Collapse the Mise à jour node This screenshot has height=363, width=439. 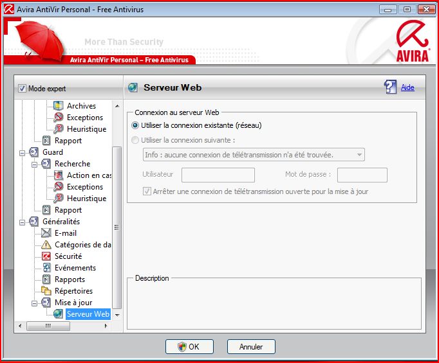pyautogui.click(x=34, y=303)
